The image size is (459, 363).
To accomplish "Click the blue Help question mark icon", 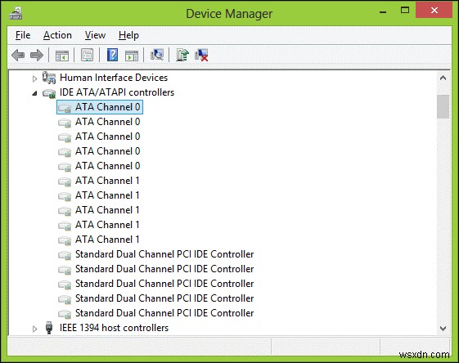I will click(112, 55).
